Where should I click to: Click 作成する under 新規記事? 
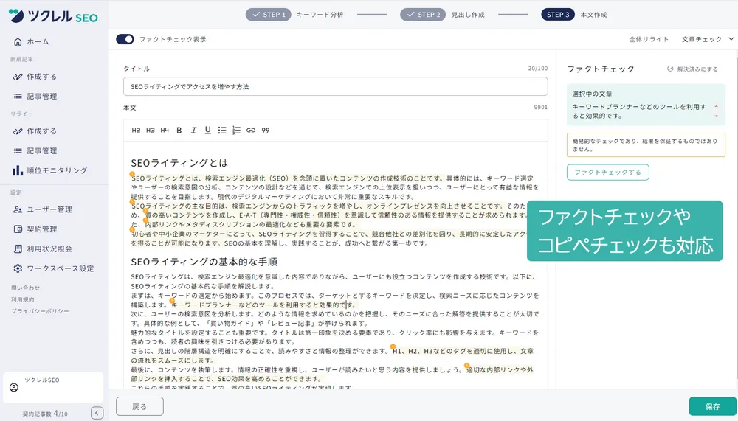[x=35, y=76]
